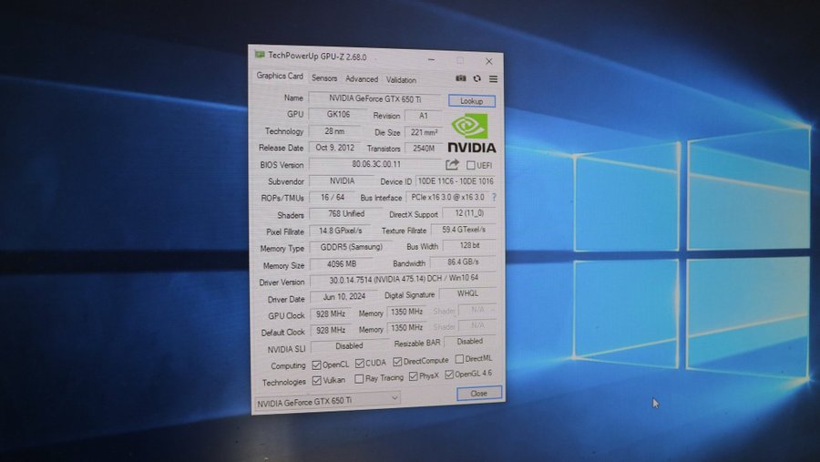
Task: Click the GPU Clock field 928 MHz
Action: (331, 313)
